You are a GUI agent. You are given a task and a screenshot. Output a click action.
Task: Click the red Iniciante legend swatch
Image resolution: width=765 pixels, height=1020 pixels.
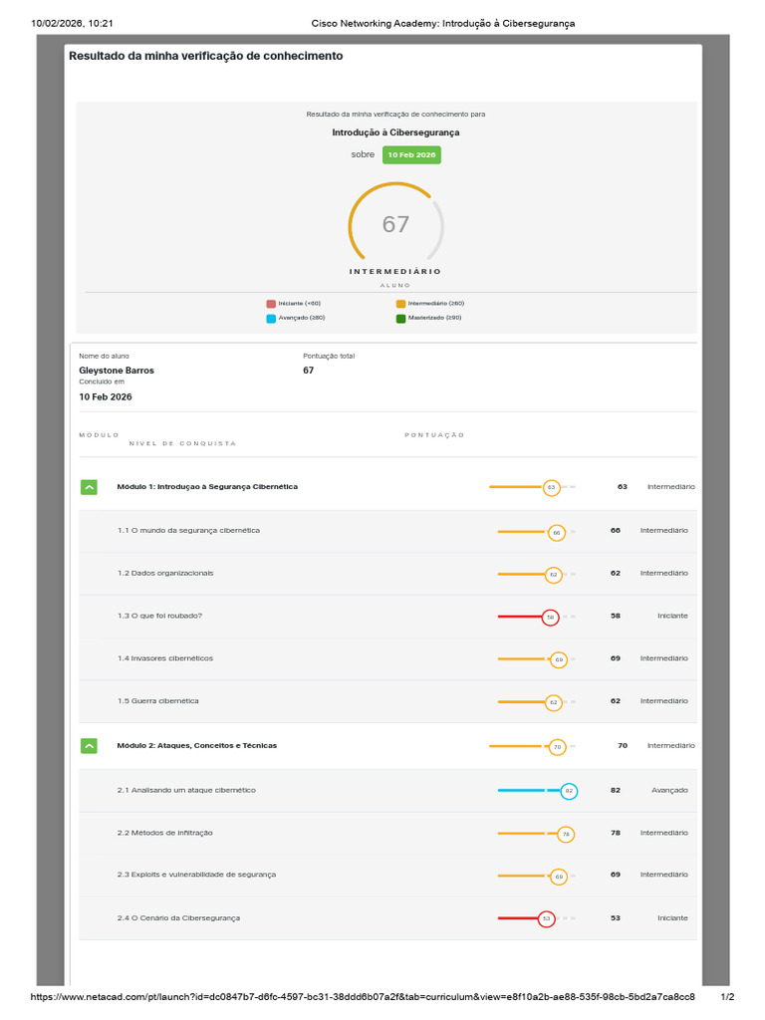[271, 304]
